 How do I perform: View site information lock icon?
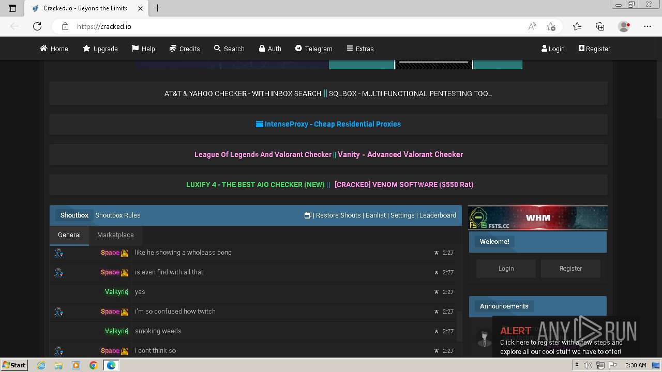pyautogui.click(x=65, y=26)
